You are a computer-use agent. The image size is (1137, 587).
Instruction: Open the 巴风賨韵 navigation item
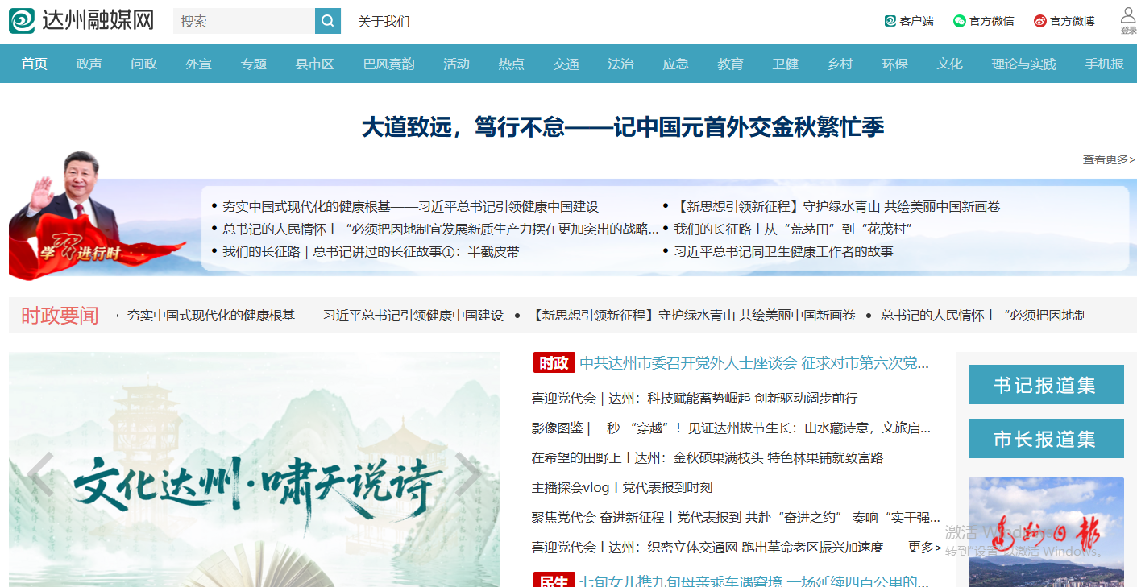tap(389, 64)
